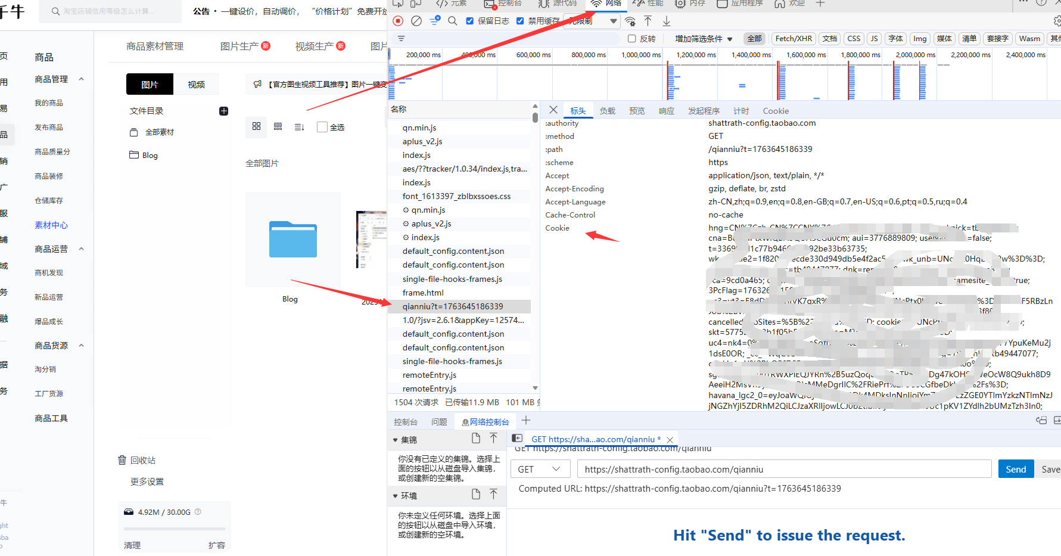1061x556 pixels.
Task: Open the Cookie tab in request details
Action: click(x=776, y=111)
